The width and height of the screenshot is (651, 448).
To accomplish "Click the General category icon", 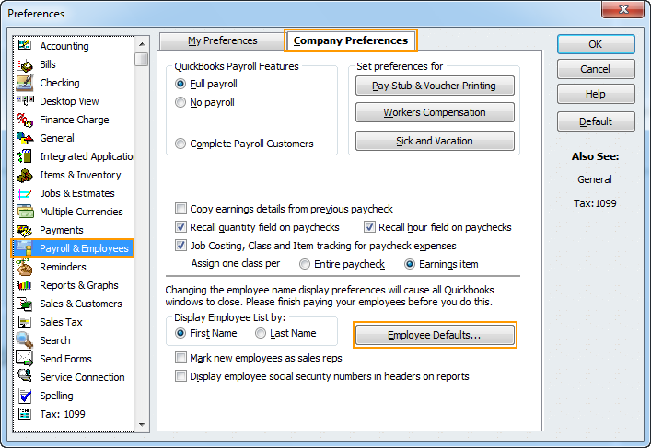I will (x=25, y=138).
